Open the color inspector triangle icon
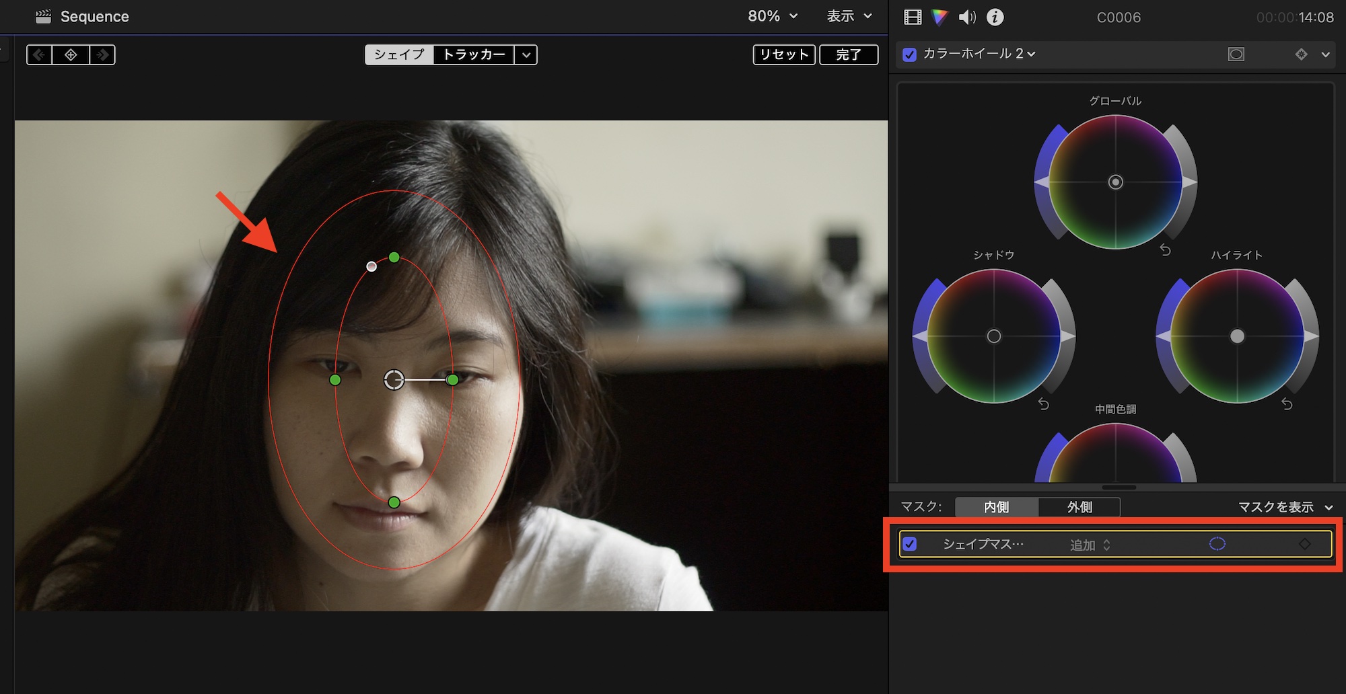The height and width of the screenshot is (694, 1346). pos(940,17)
